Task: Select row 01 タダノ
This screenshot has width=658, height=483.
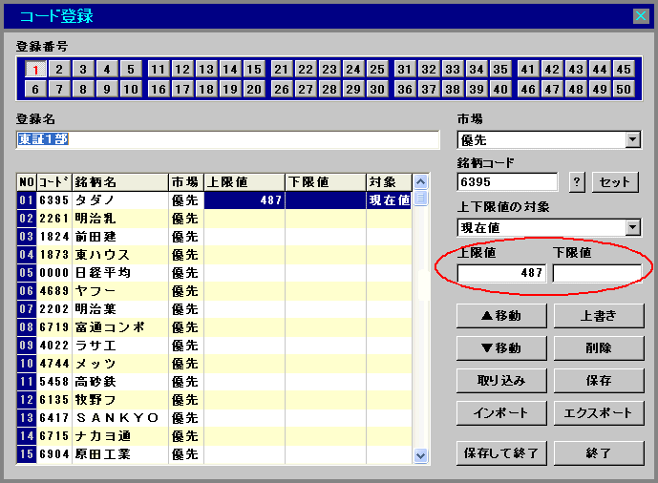Action: pos(214,200)
